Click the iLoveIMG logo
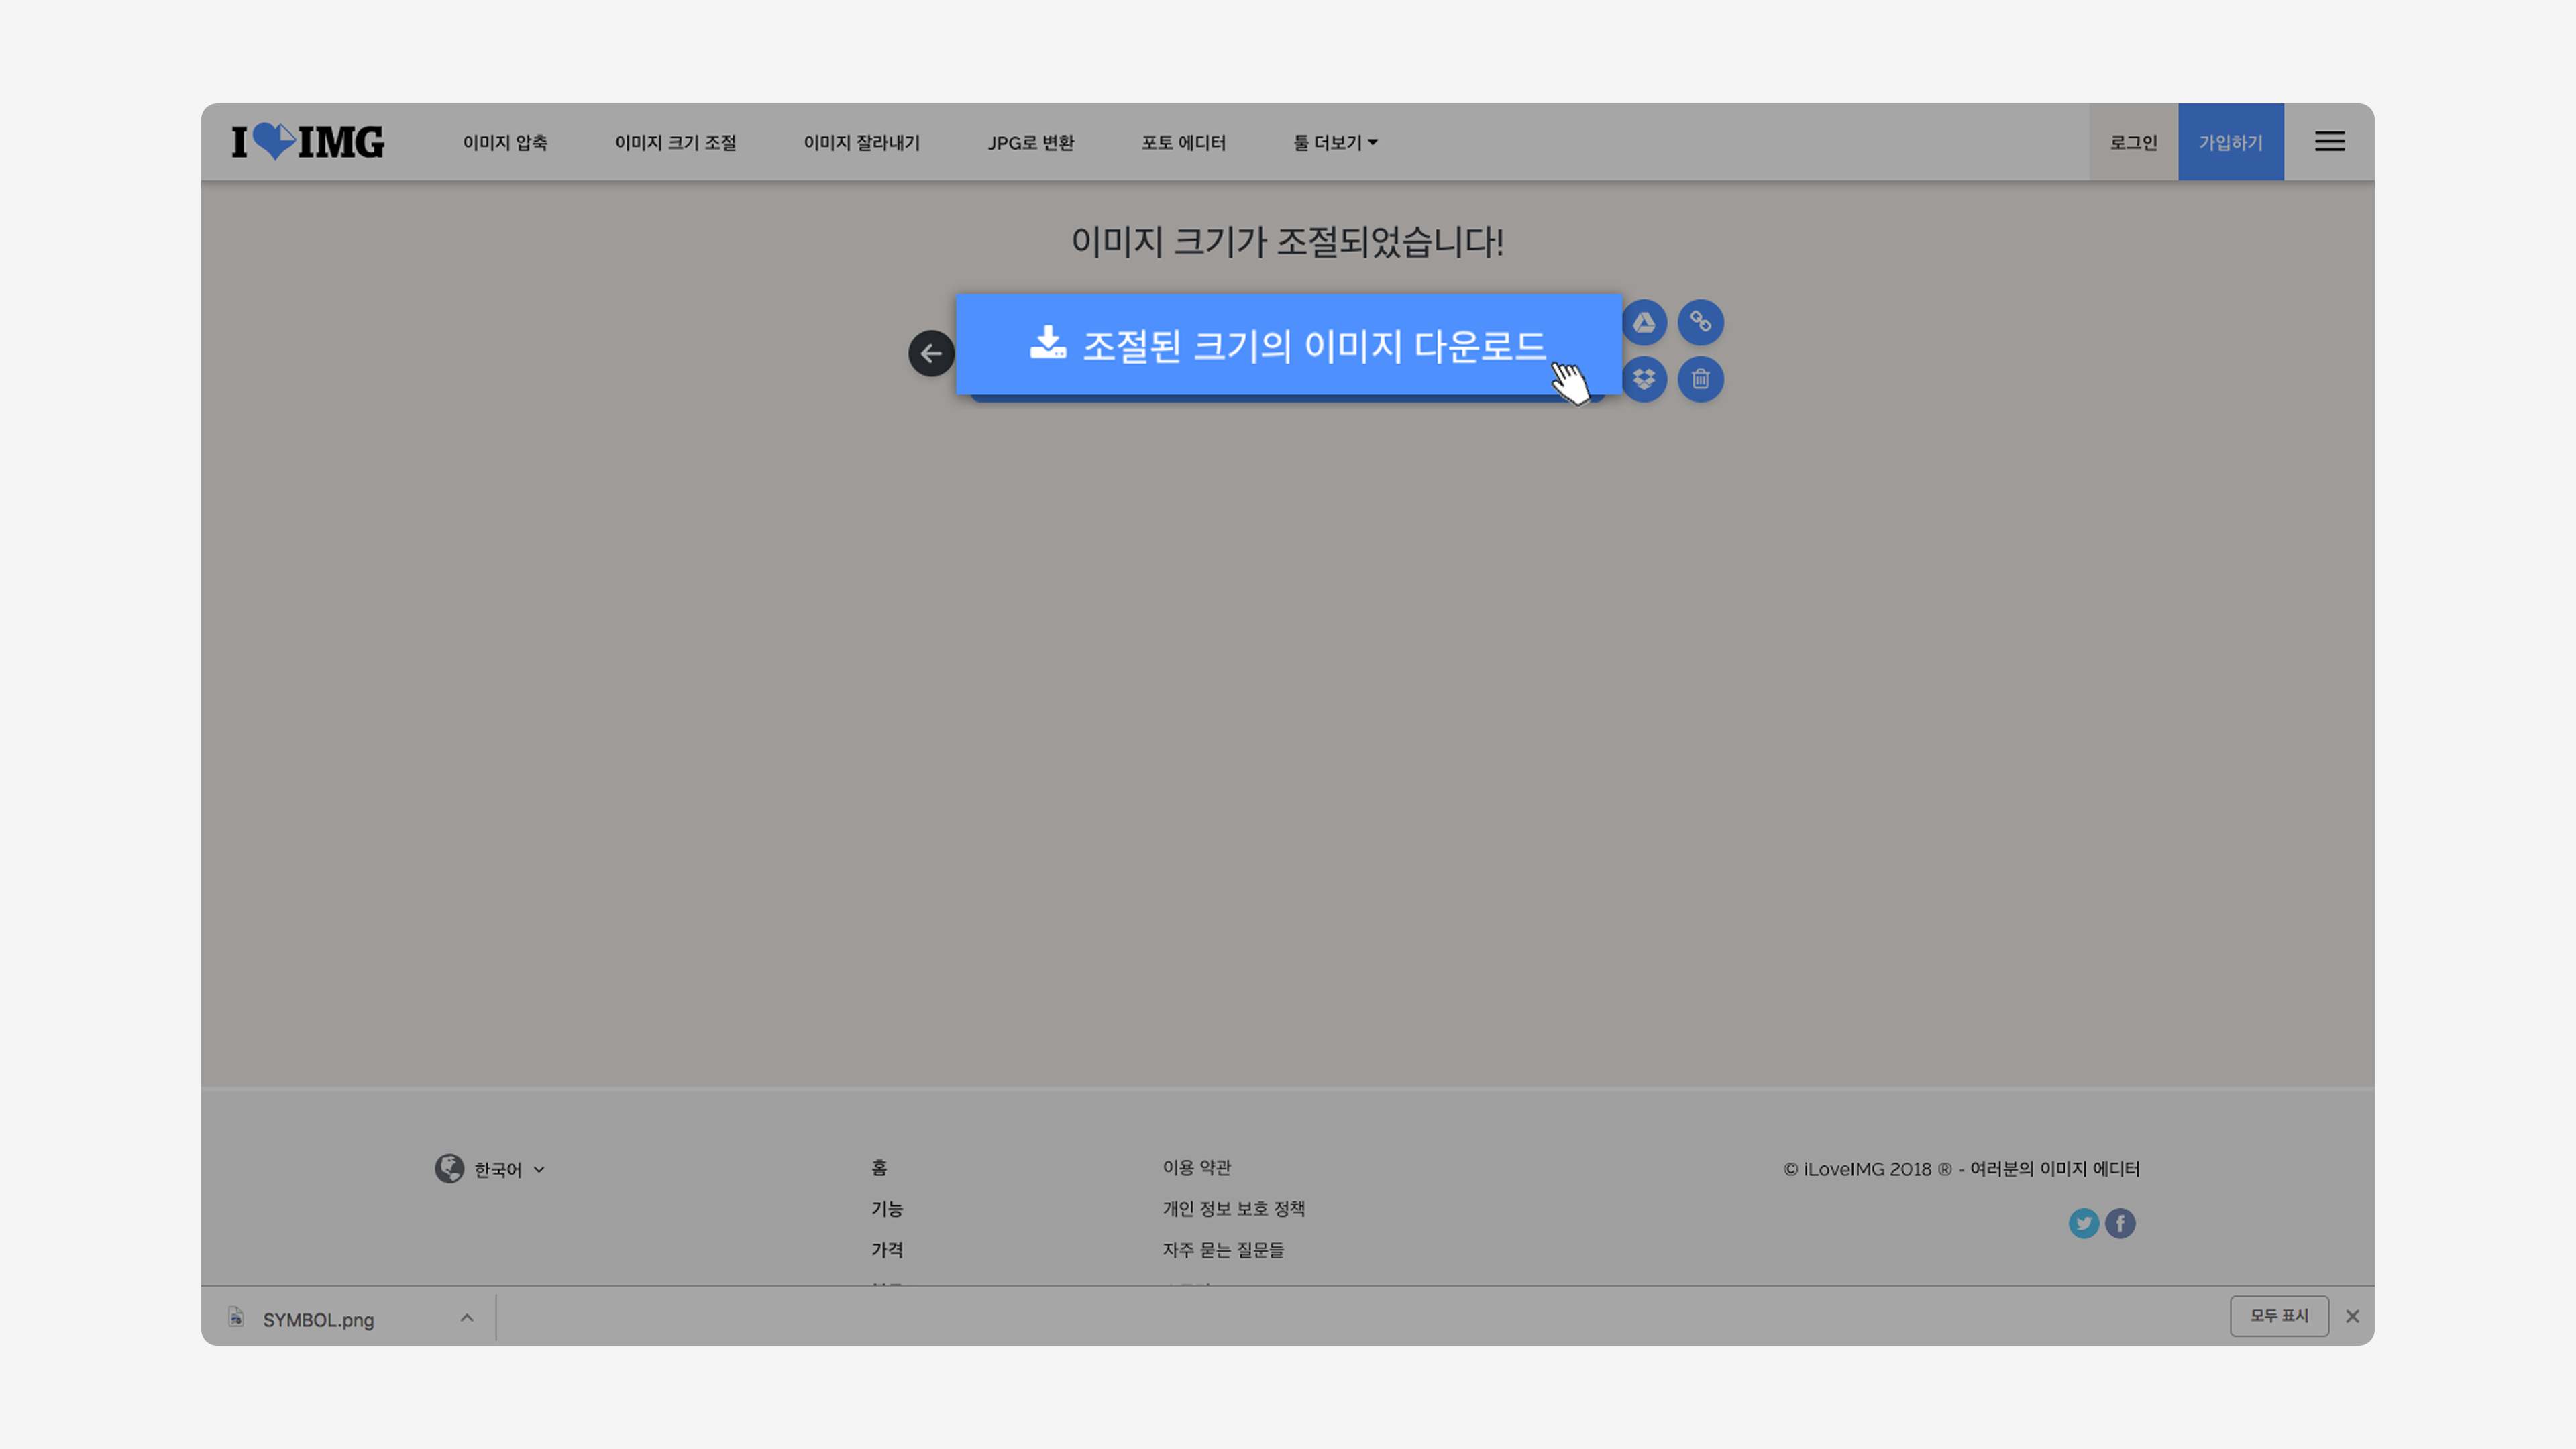 coord(308,142)
